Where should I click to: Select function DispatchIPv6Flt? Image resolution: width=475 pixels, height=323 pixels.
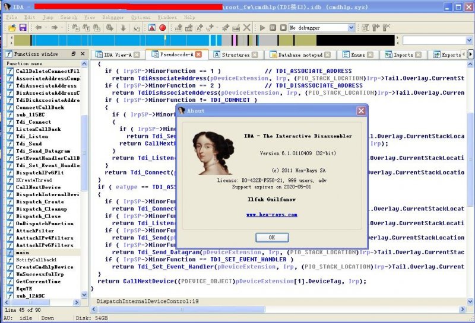pyautogui.click(x=40, y=172)
